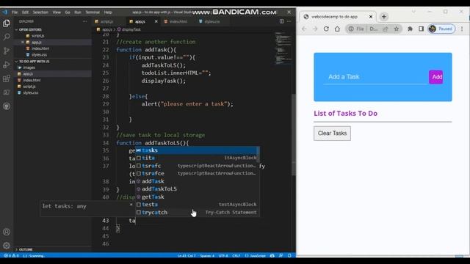470x264 pixels.
Task: Open the Go menu
Action: (x=68, y=12)
